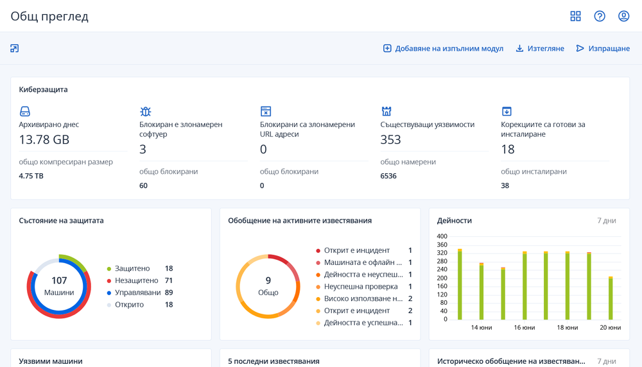642x367 pixels.
Task: Click the blocked URL window icon
Action: coord(266,112)
